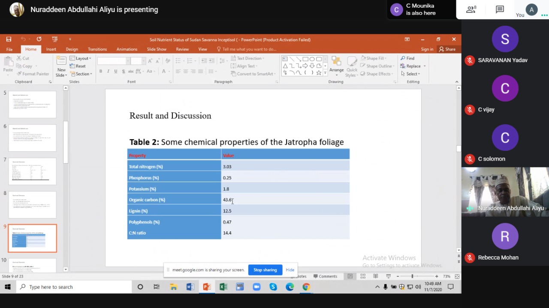
Task: Fit slide to current window icon
Action: coord(457,276)
